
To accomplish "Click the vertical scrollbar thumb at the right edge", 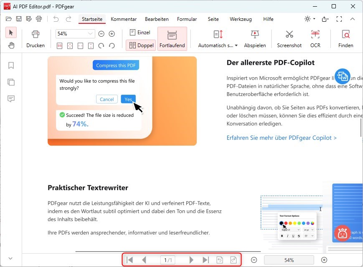I will click(360, 128).
